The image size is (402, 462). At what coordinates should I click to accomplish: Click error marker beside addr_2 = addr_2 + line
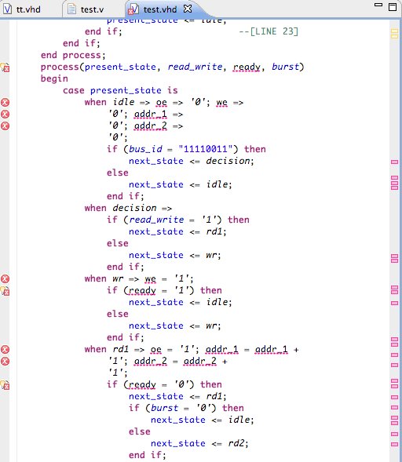pyautogui.click(x=5, y=362)
